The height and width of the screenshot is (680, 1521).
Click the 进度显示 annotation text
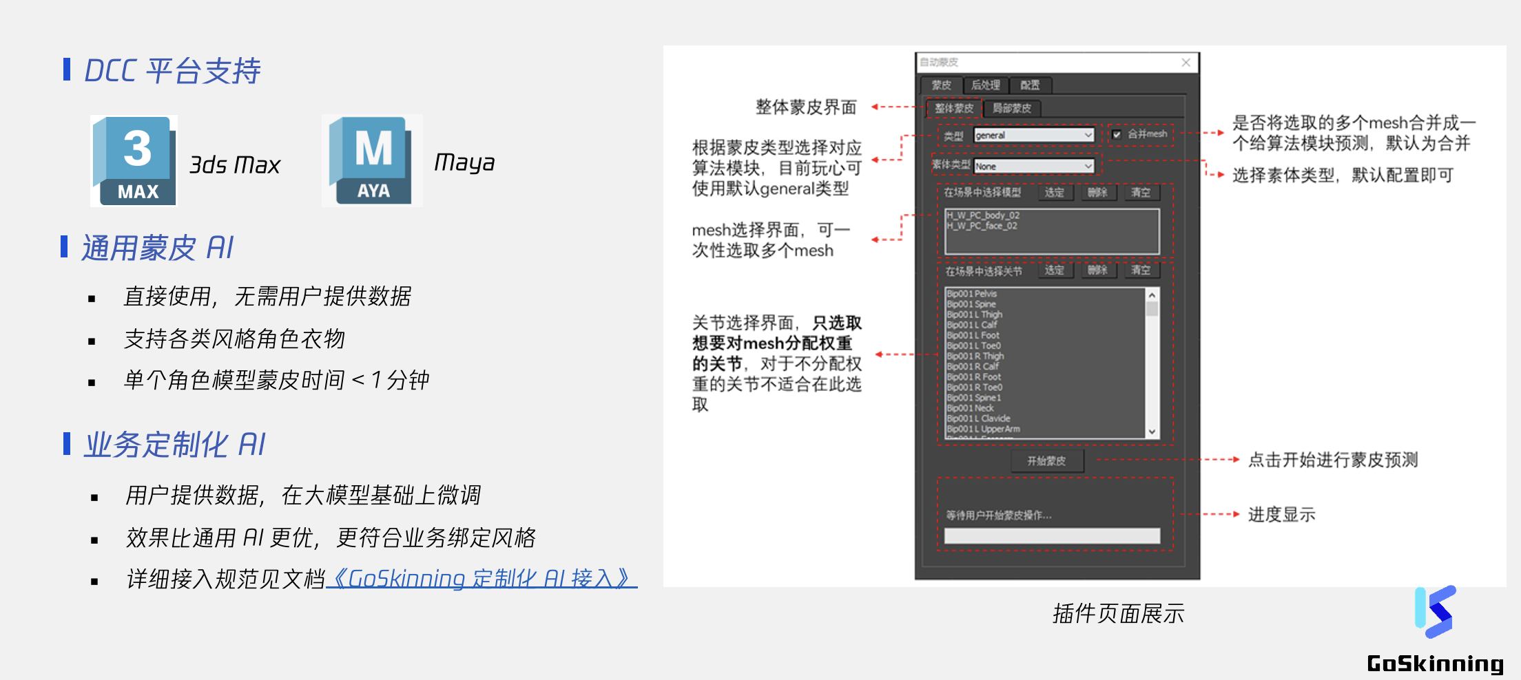(1282, 515)
